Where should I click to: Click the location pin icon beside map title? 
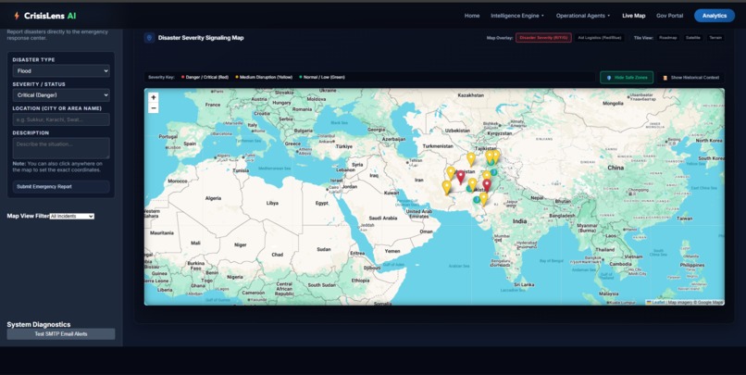[x=149, y=38]
